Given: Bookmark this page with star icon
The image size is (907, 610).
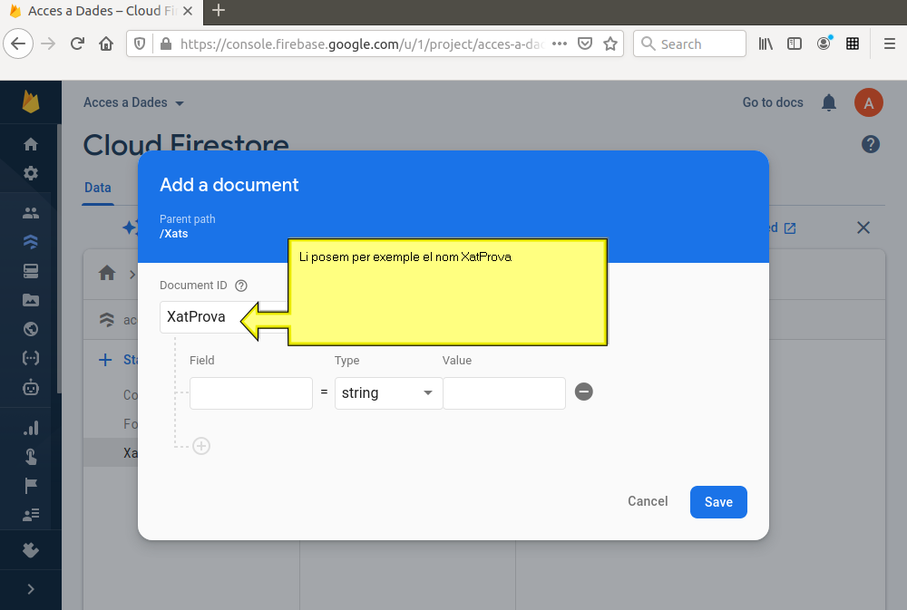Looking at the screenshot, I should [610, 44].
